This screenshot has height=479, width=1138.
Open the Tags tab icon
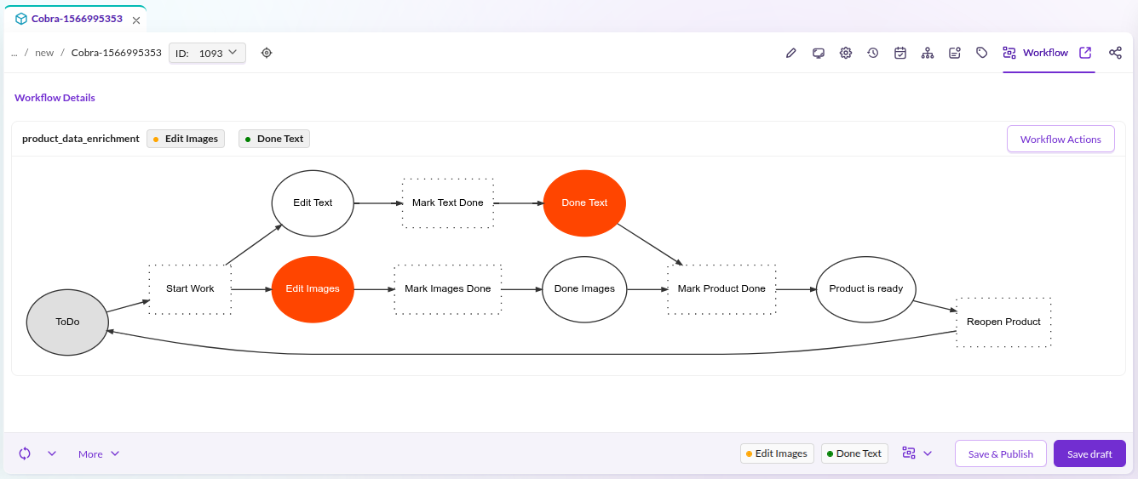click(x=981, y=53)
